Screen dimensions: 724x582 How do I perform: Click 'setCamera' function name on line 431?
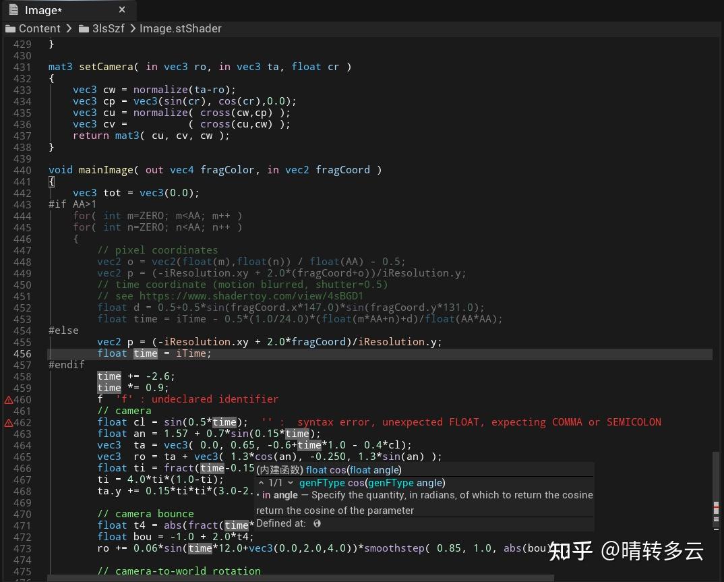107,67
